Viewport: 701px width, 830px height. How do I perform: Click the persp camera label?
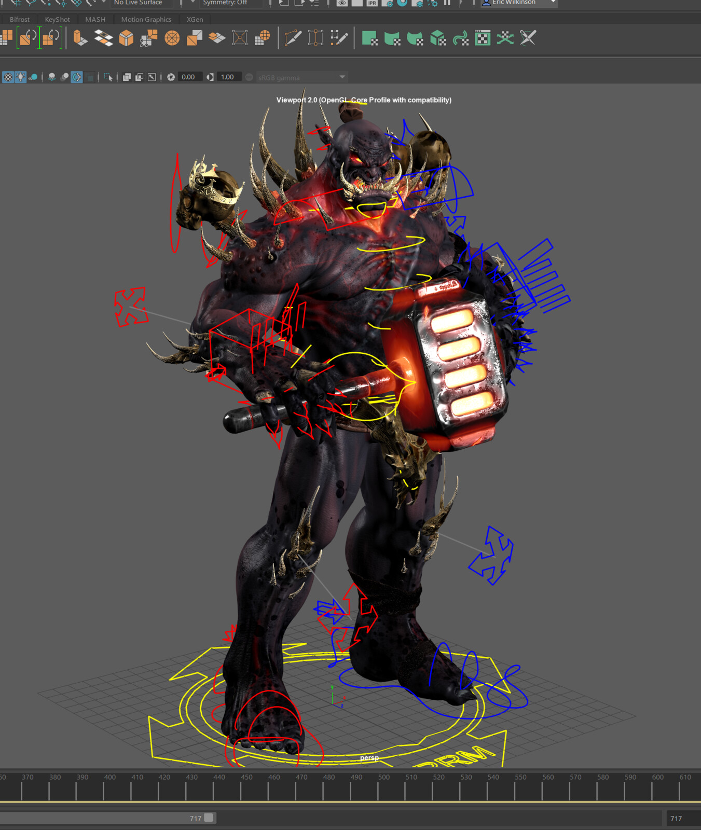(369, 758)
